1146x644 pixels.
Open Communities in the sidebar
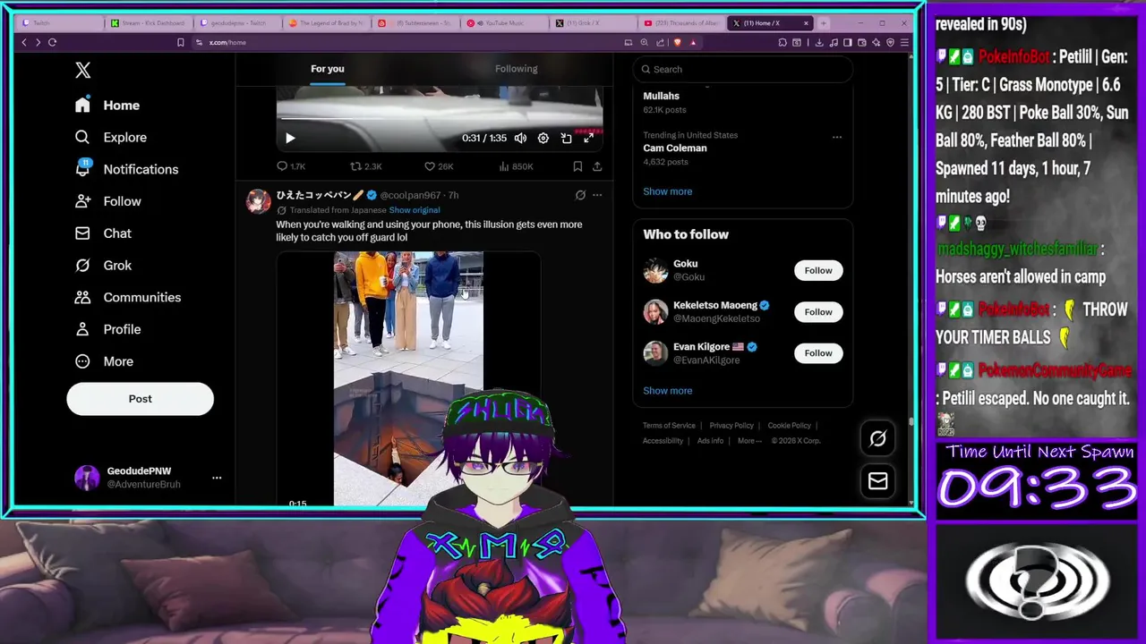tap(128, 297)
